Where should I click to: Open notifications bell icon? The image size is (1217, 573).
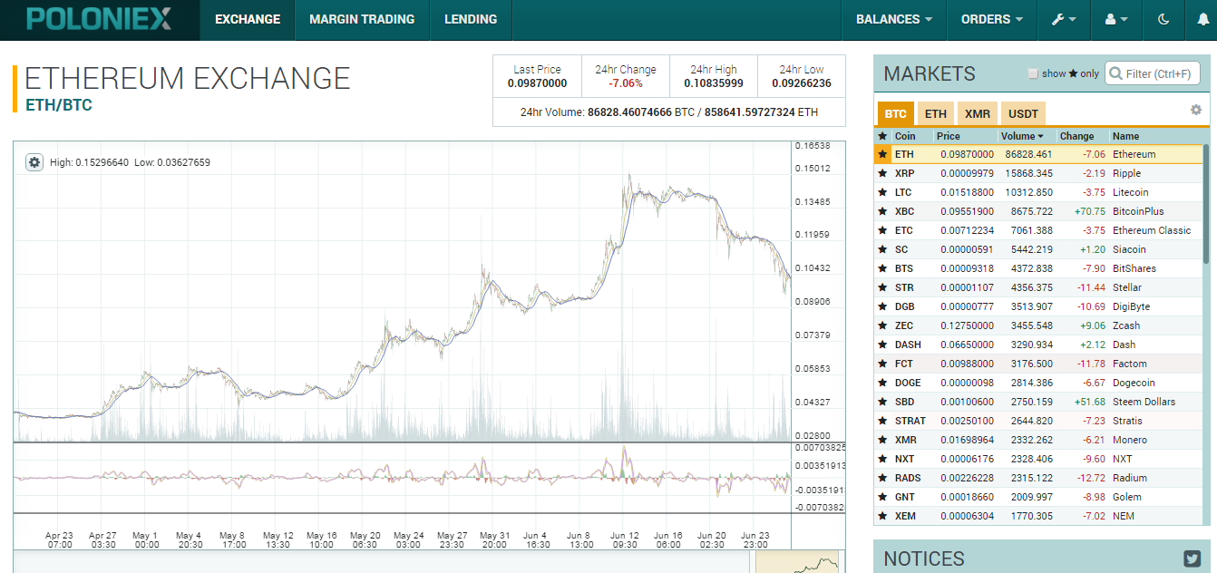1202,19
